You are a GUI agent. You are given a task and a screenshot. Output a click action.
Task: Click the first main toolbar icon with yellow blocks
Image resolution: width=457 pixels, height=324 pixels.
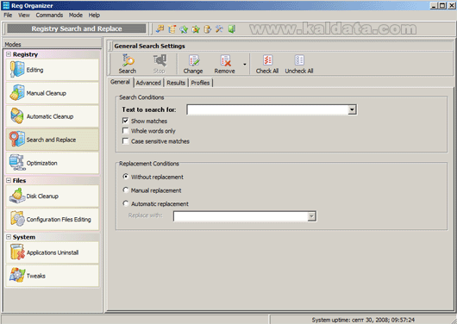160,28
